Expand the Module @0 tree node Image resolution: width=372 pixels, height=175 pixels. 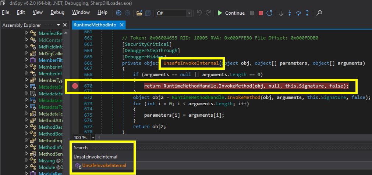[x=26, y=167]
